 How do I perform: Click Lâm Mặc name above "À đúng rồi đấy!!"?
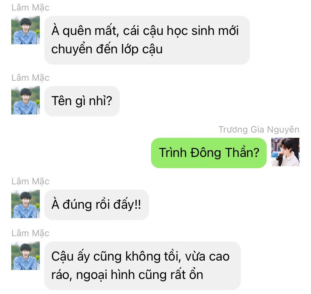point(30,182)
